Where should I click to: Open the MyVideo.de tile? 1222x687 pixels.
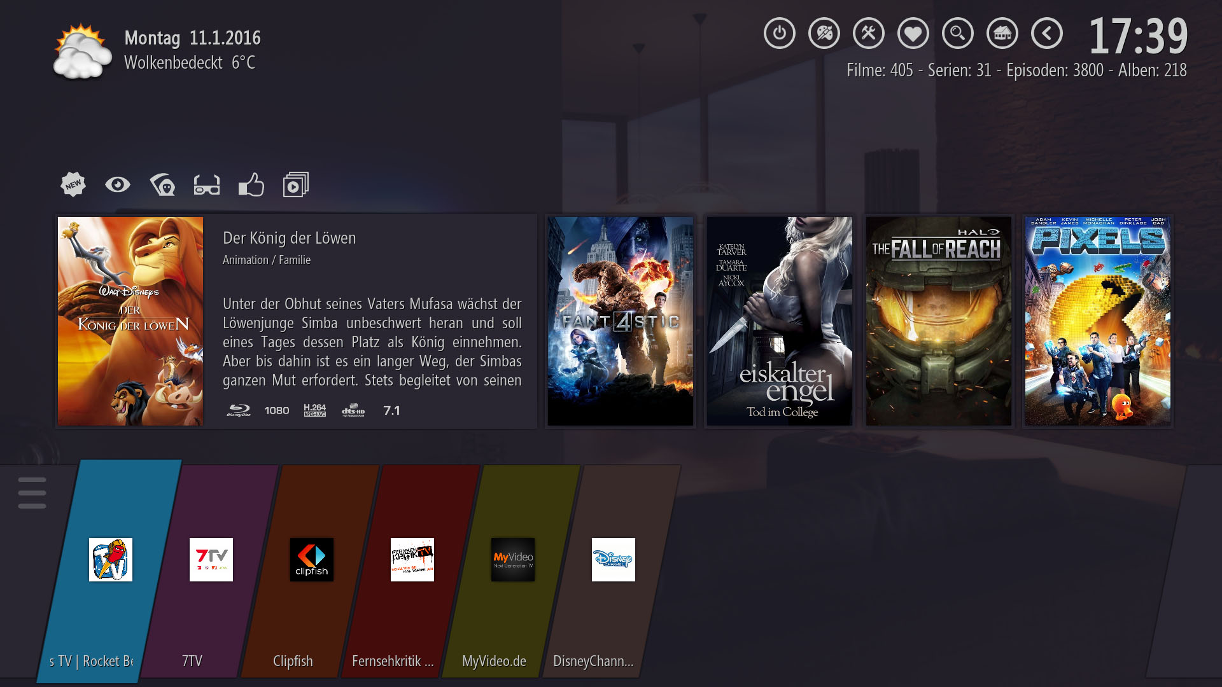click(512, 571)
